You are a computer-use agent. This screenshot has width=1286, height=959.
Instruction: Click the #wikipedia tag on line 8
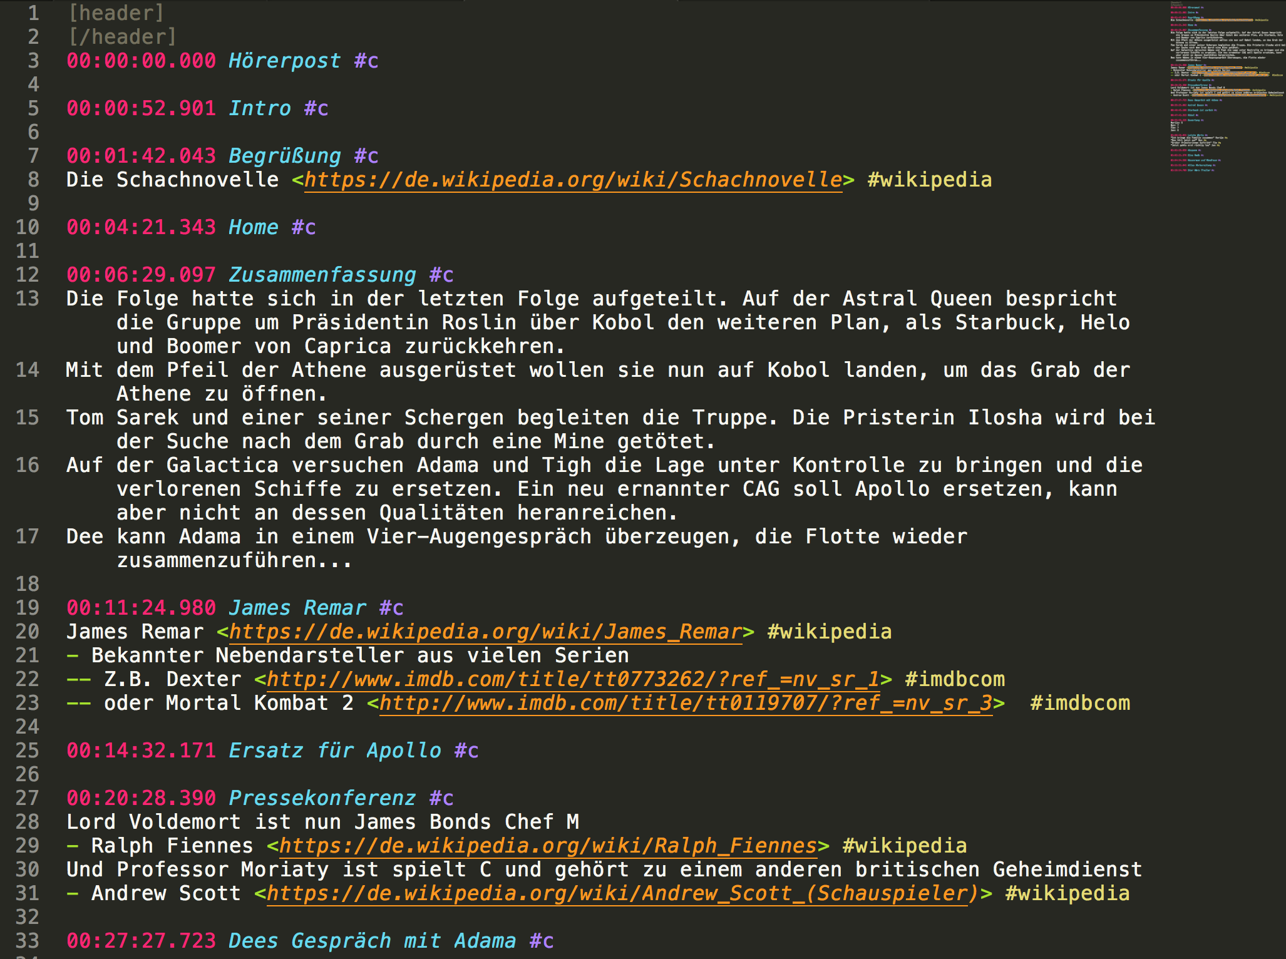tap(929, 180)
